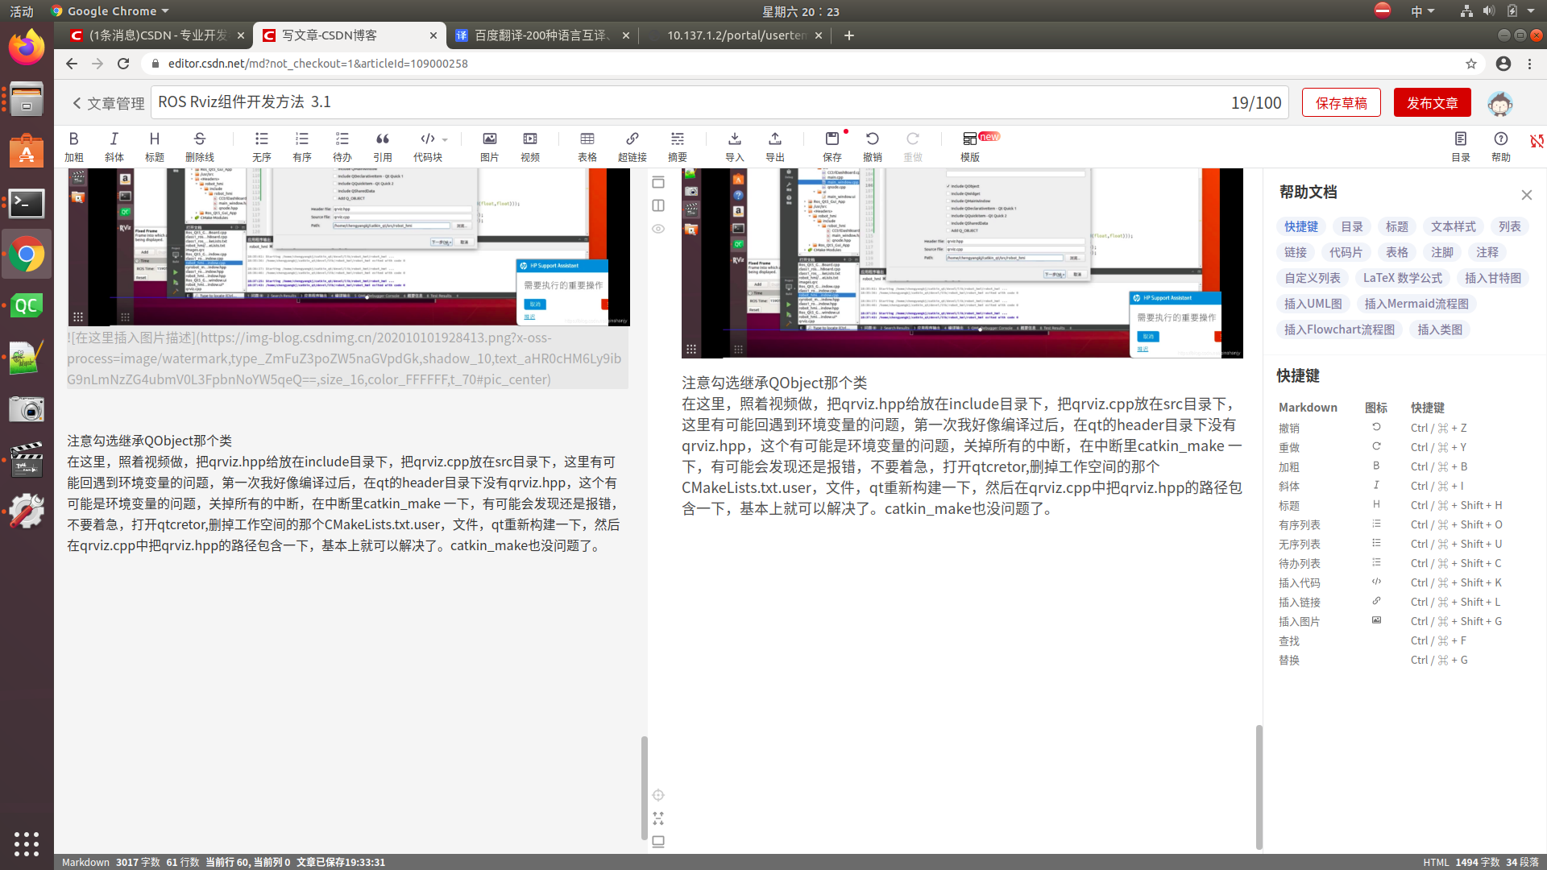Toggle the two-column split view icon
This screenshot has height=870, width=1547.
(658, 205)
